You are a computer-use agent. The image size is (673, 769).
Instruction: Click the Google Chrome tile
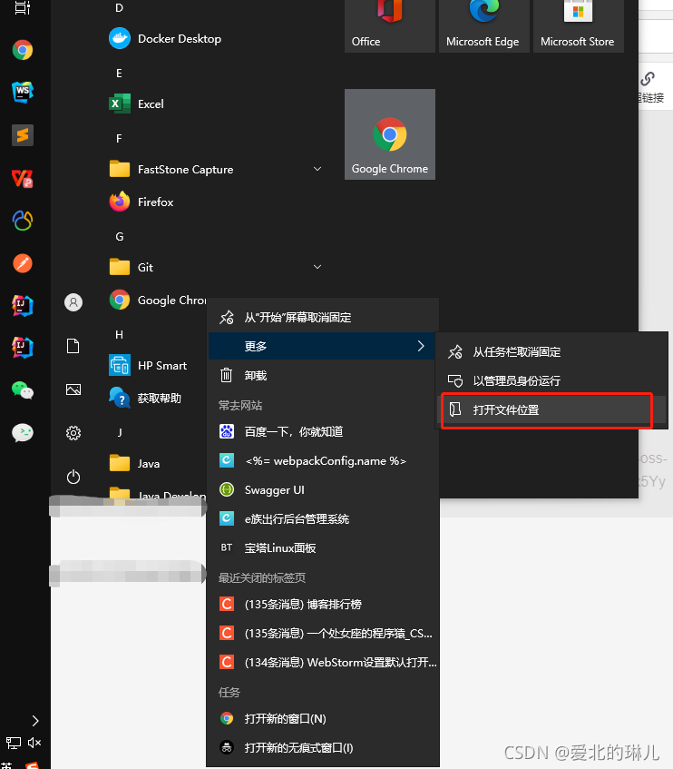[390, 134]
